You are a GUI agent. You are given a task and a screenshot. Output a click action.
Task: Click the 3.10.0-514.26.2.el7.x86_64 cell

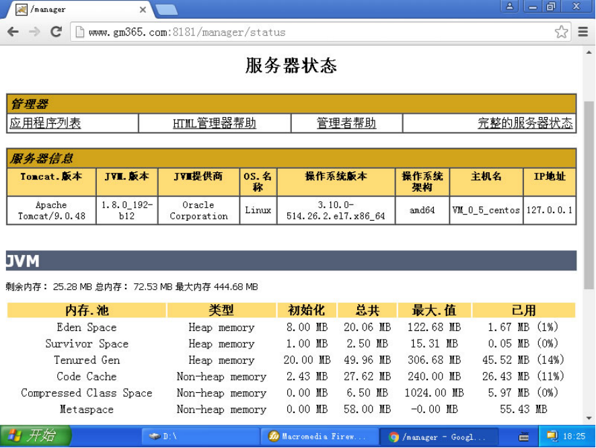(x=336, y=211)
